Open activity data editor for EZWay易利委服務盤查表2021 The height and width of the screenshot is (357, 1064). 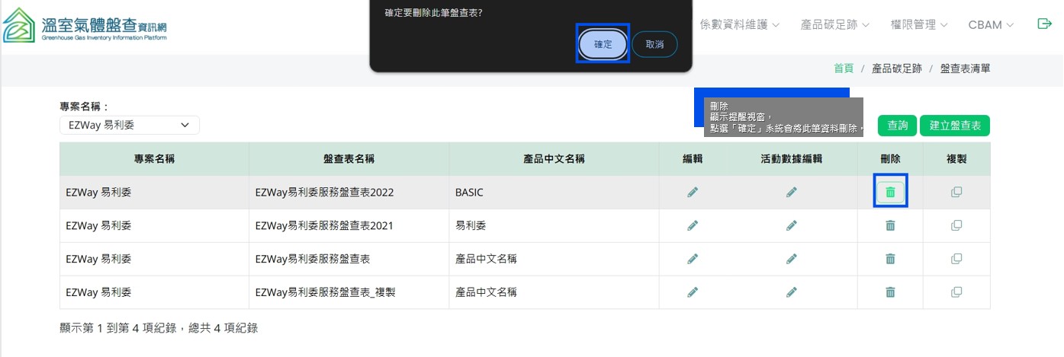click(792, 226)
